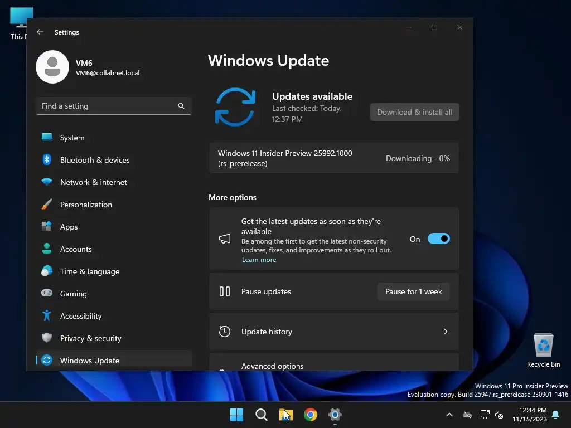Click the Updates available heading

(312, 96)
